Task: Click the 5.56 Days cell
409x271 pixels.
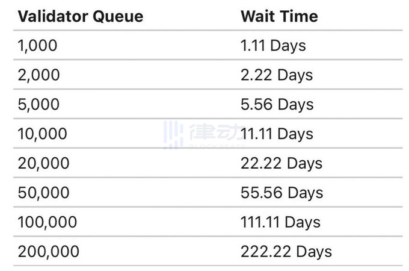Action: click(277, 104)
